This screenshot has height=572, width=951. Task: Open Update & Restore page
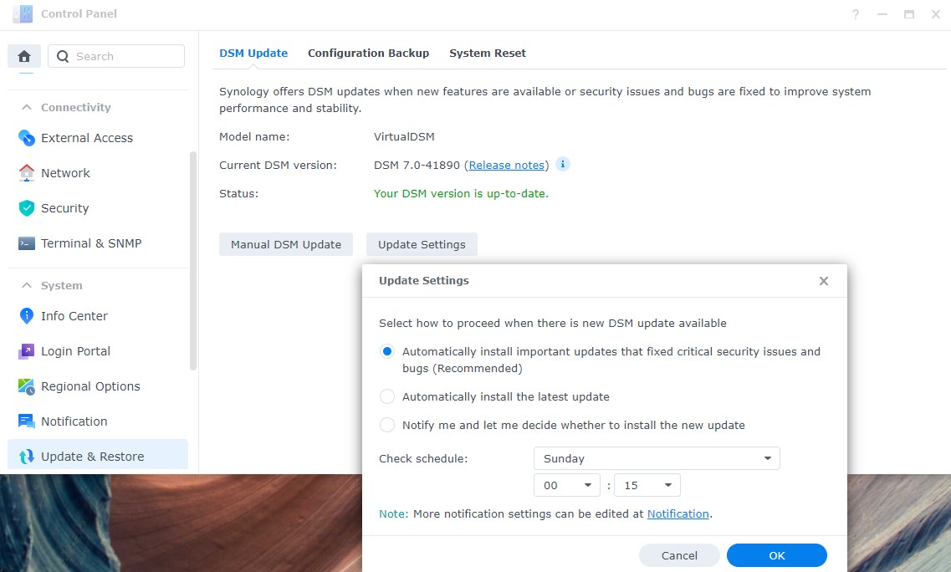pos(98,456)
